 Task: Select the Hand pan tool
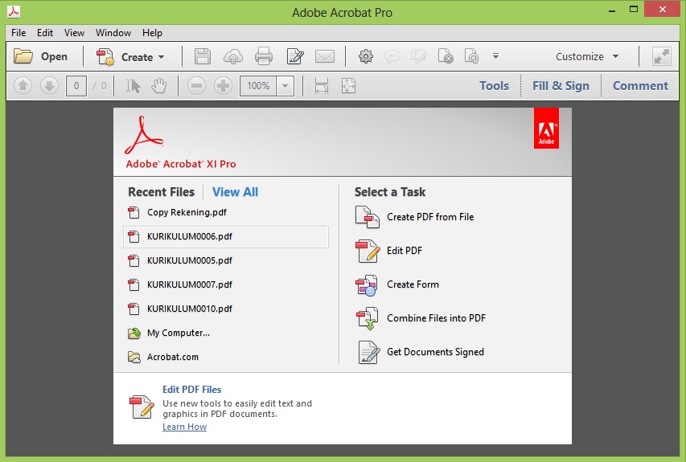[158, 86]
